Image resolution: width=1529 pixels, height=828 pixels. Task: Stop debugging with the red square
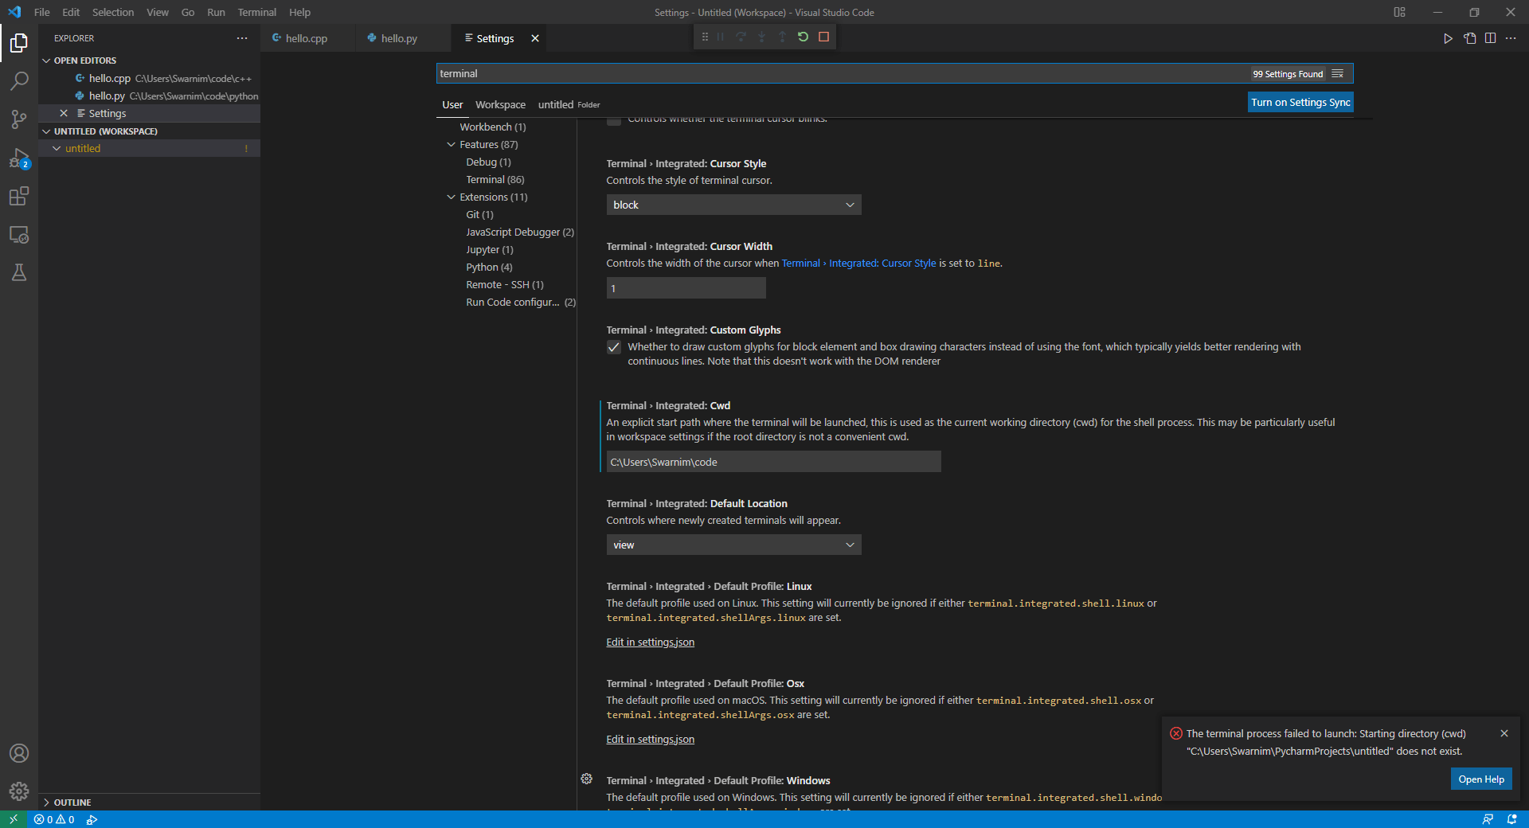(824, 37)
